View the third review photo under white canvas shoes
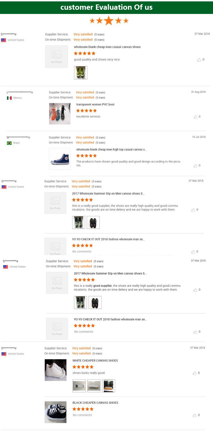The width and height of the screenshot is (213, 431). click(x=108, y=386)
